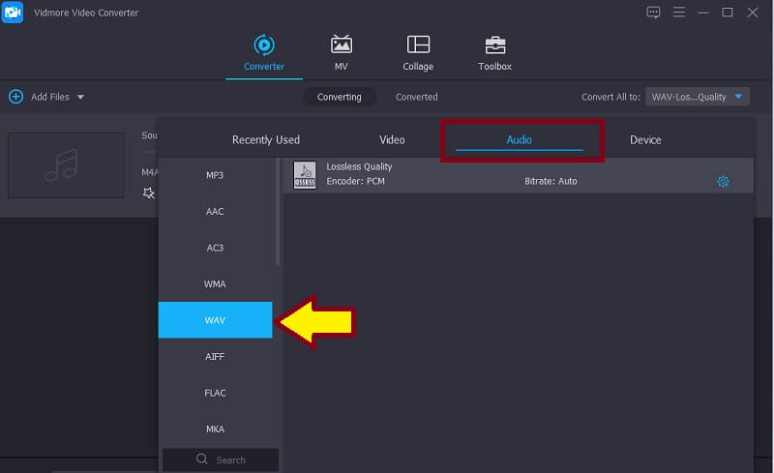Click the format Search field
774x473 pixels.
point(221,459)
